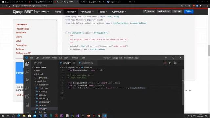Close the views.py editor tab
The image size is (210, 118).
tap(74, 63)
